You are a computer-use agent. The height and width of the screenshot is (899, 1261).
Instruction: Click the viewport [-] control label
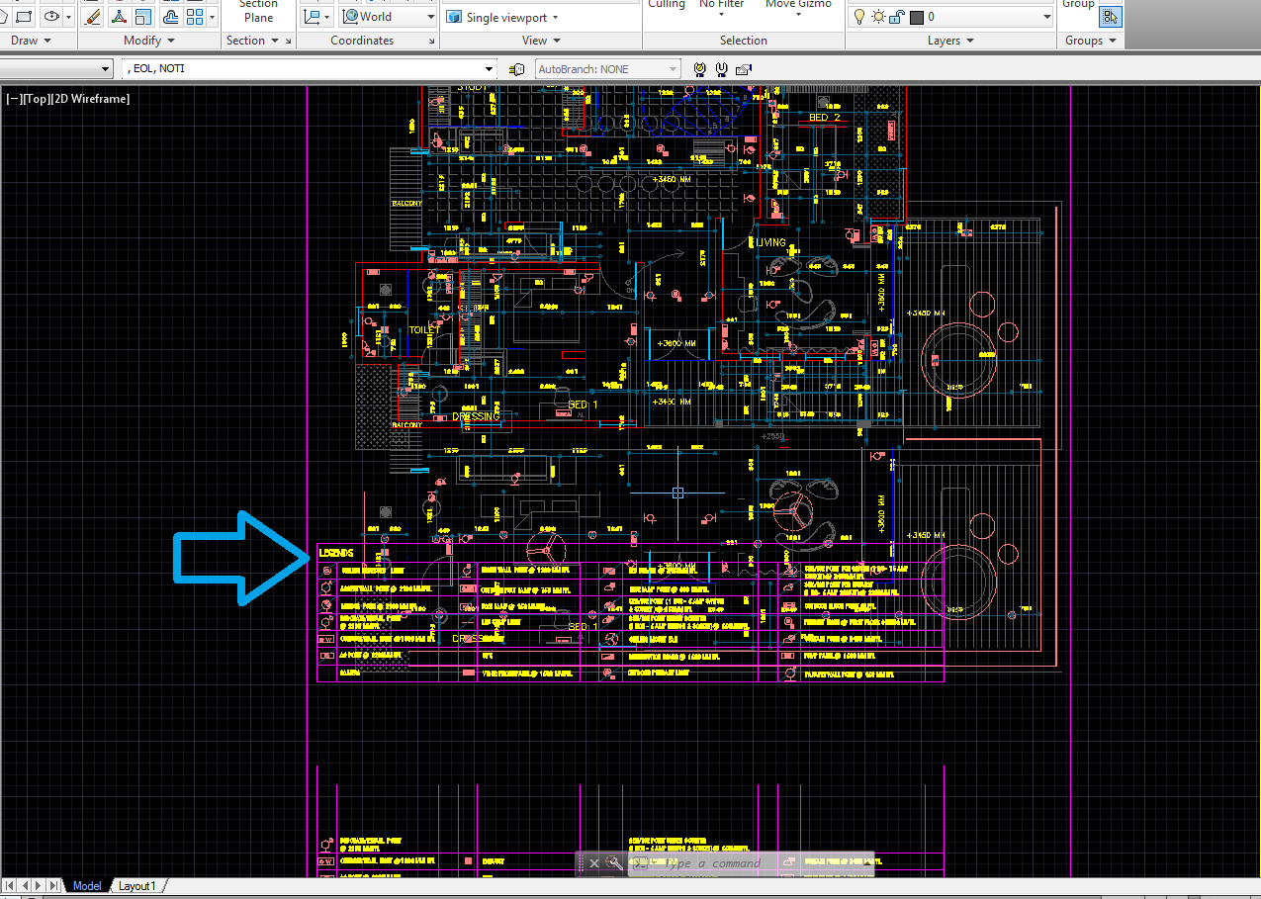(x=14, y=99)
